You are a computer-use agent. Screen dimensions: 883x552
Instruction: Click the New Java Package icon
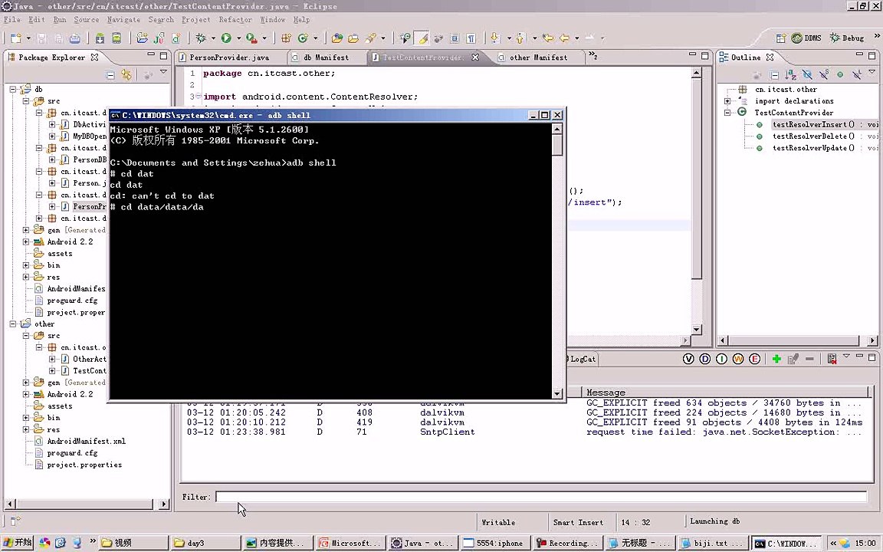tap(286, 38)
